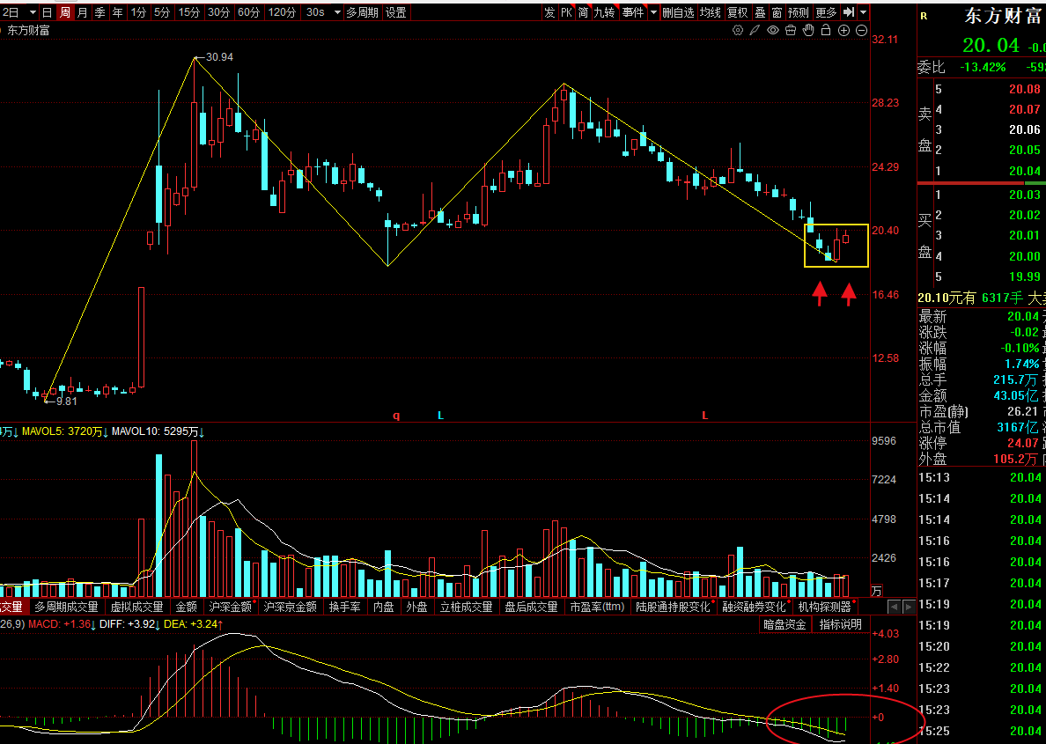Select the 沪深金额 indicator tab
Viewport: 1046px width, 744px height.
pos(231,607)
